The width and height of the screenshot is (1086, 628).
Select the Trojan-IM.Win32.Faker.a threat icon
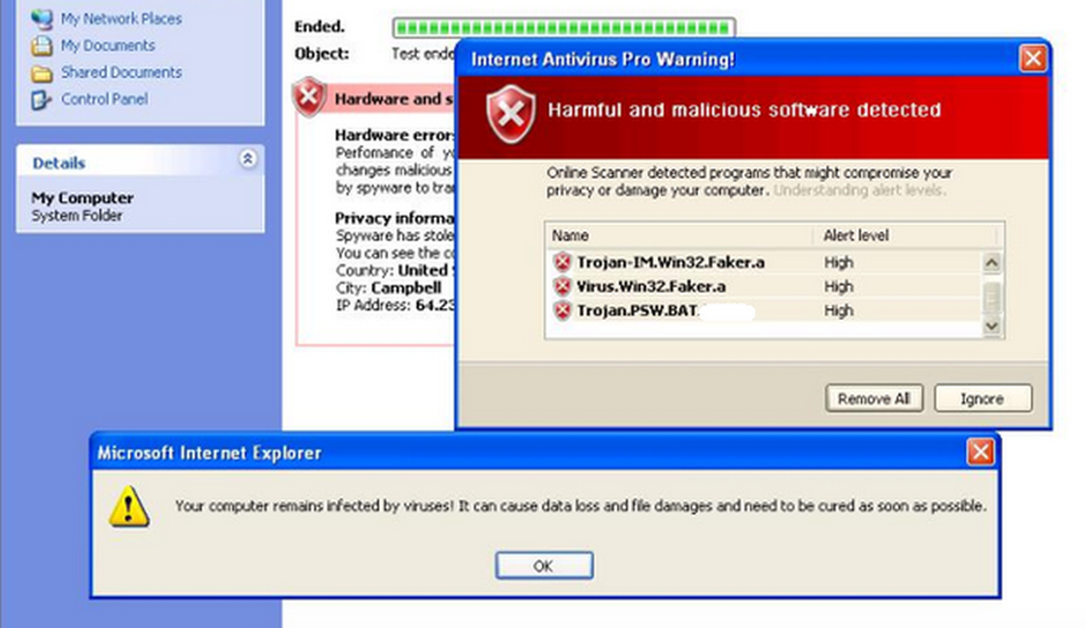(x=562, y=263)
